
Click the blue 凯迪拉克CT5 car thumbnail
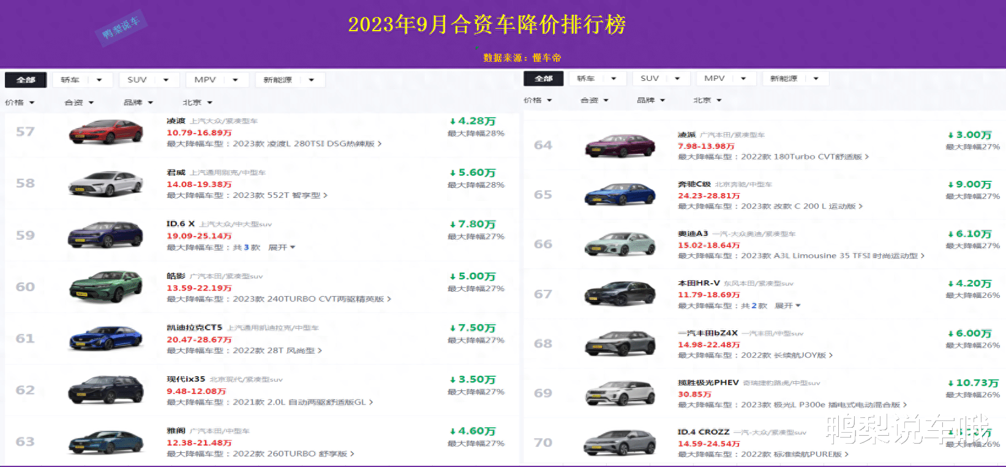(105, 338)
